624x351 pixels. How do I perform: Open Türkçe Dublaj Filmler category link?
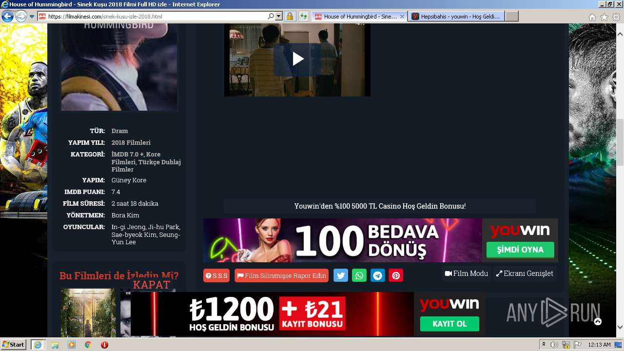[x=146, y=166]
